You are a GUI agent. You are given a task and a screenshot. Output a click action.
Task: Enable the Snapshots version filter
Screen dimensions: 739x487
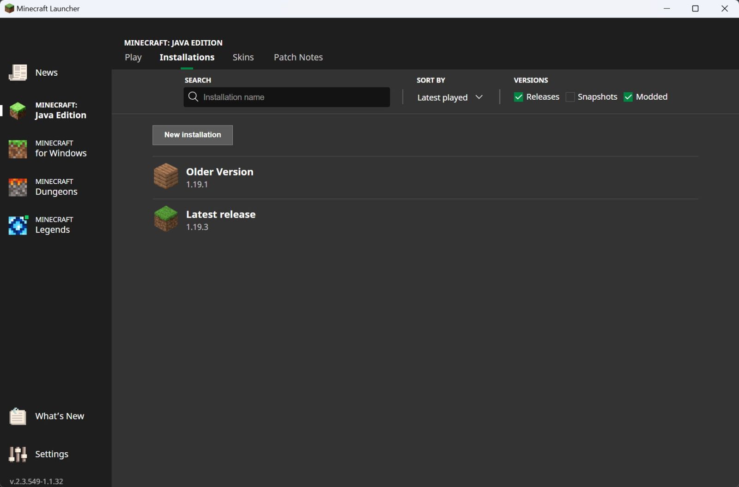(571, 97)
